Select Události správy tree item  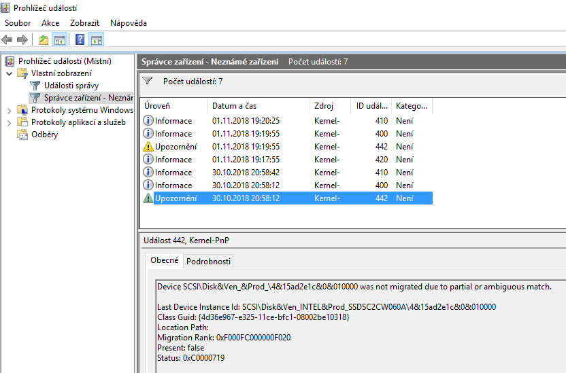pyautogui.click(x=71, y=86)
